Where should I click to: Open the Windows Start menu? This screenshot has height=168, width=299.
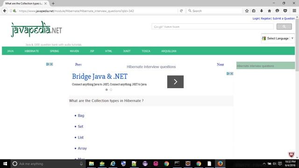click(x=5, y=164)
